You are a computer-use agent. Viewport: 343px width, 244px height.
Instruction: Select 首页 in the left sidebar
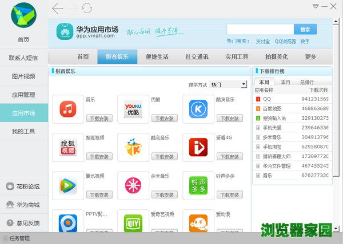(x=23, y=40)
